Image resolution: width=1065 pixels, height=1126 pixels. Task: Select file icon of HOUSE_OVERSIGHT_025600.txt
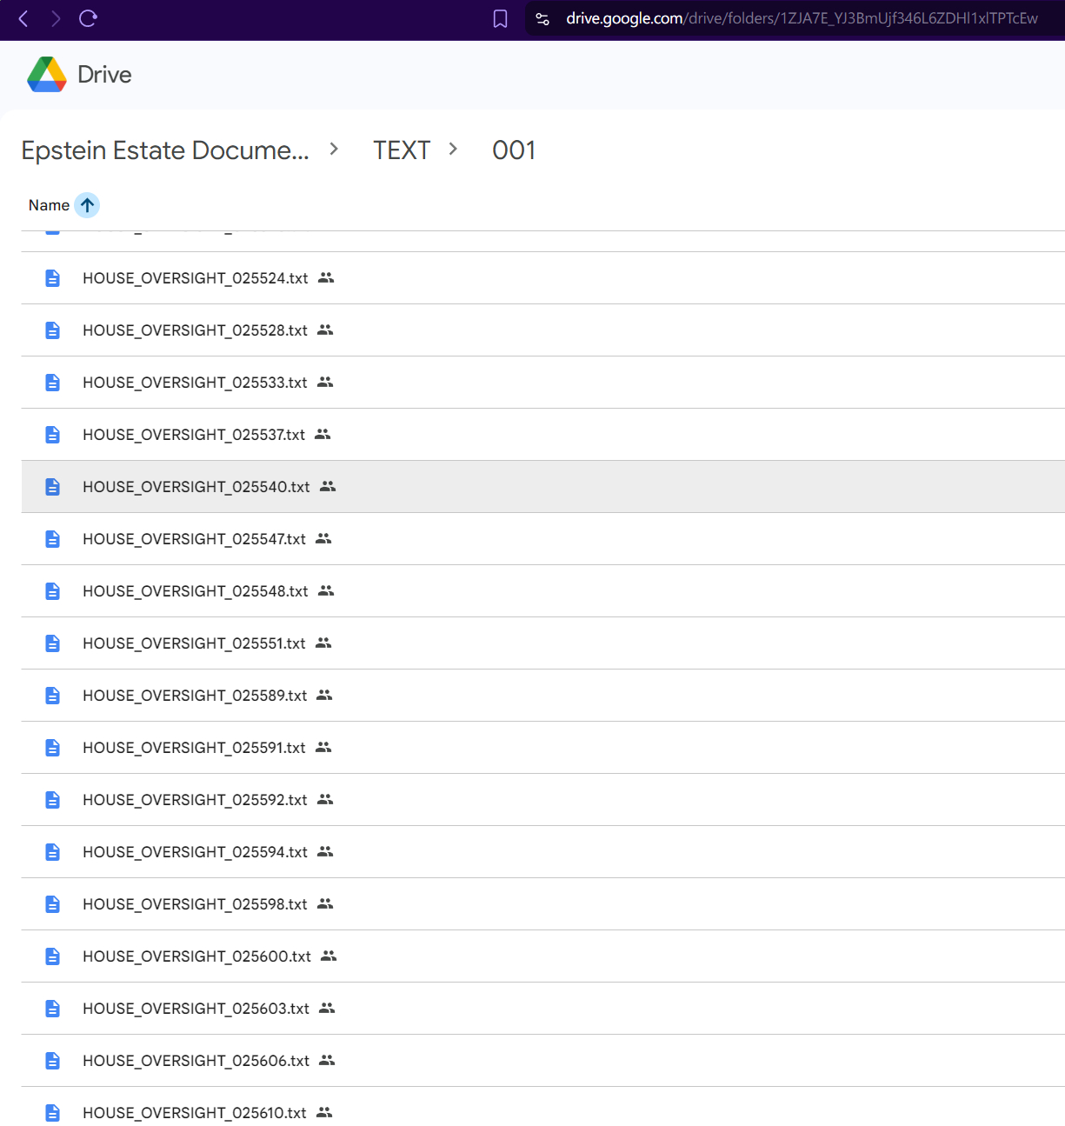point(53,956)
